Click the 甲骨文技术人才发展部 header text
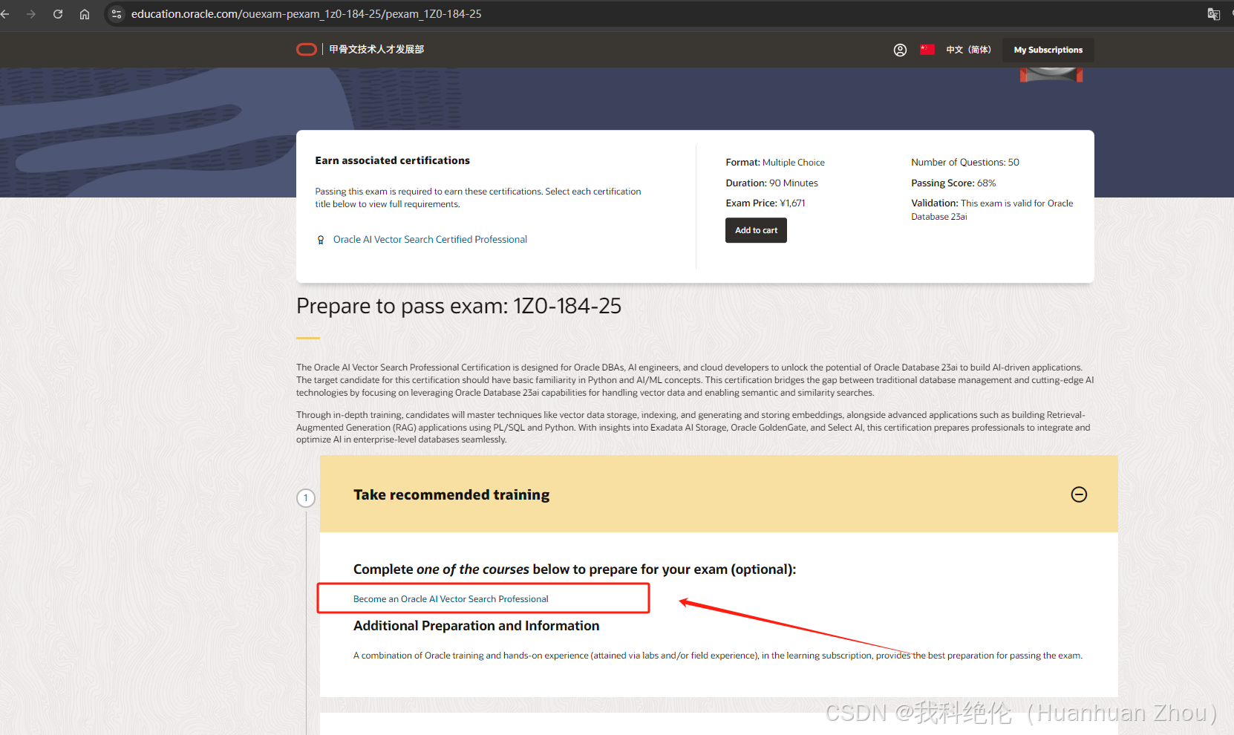Viewport: 1234px width, 735px height. 376,50
